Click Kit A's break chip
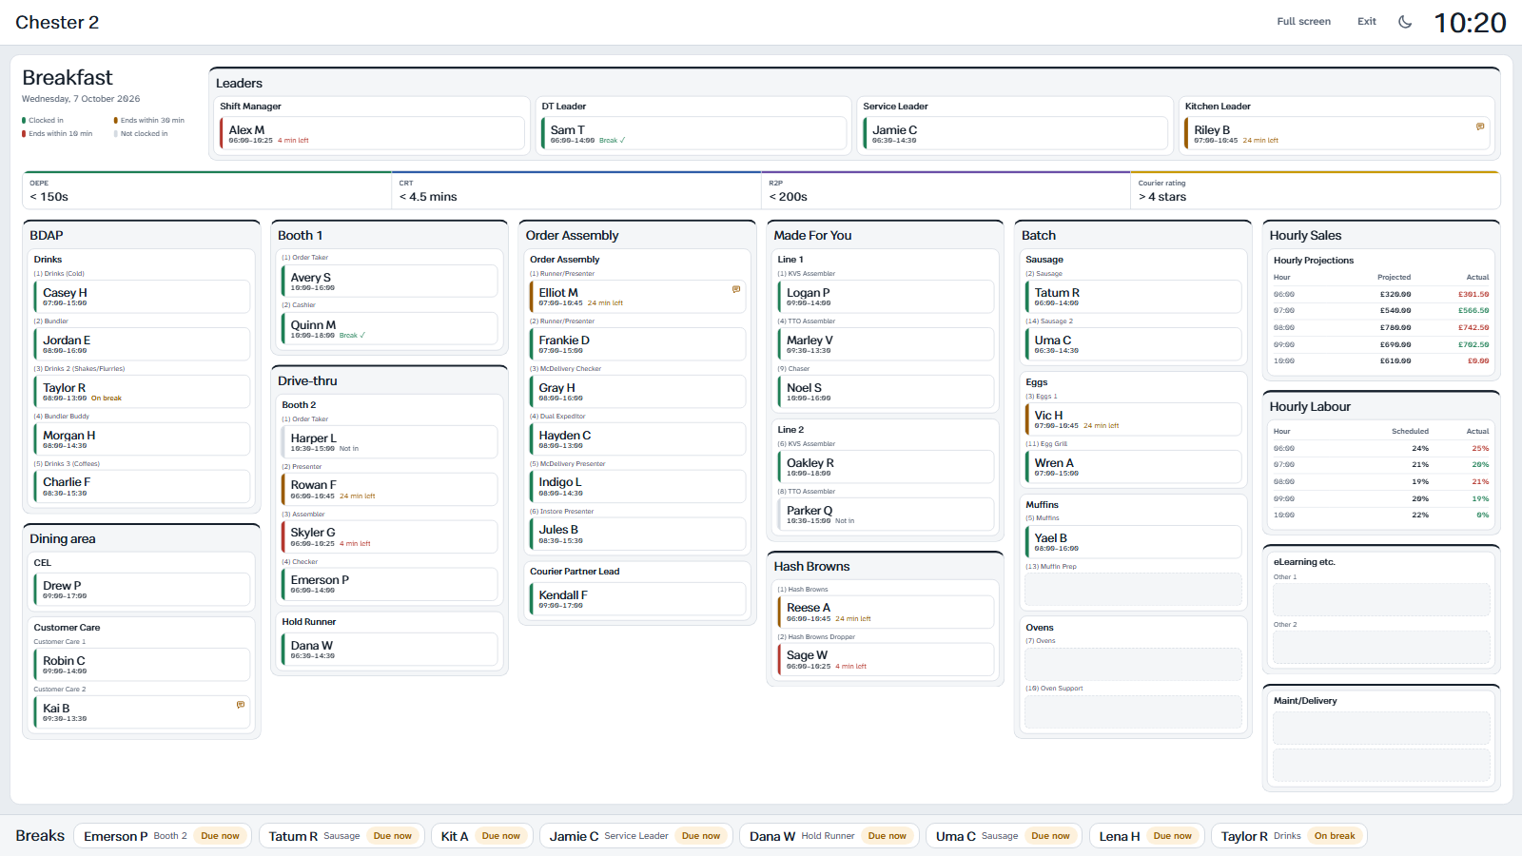 pyautogui.click(x=481, y=836)
